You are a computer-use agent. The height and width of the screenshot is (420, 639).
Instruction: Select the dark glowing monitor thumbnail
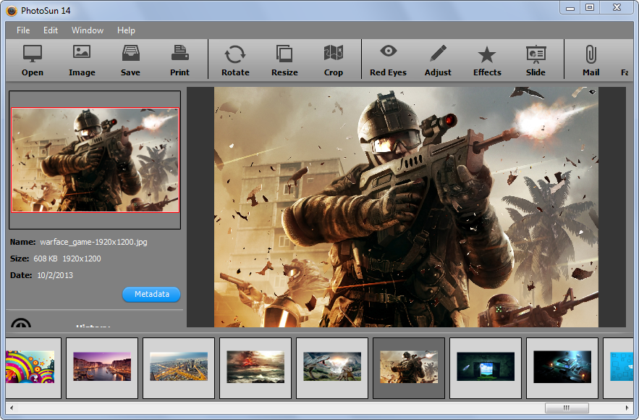click(x=486, y=366)
